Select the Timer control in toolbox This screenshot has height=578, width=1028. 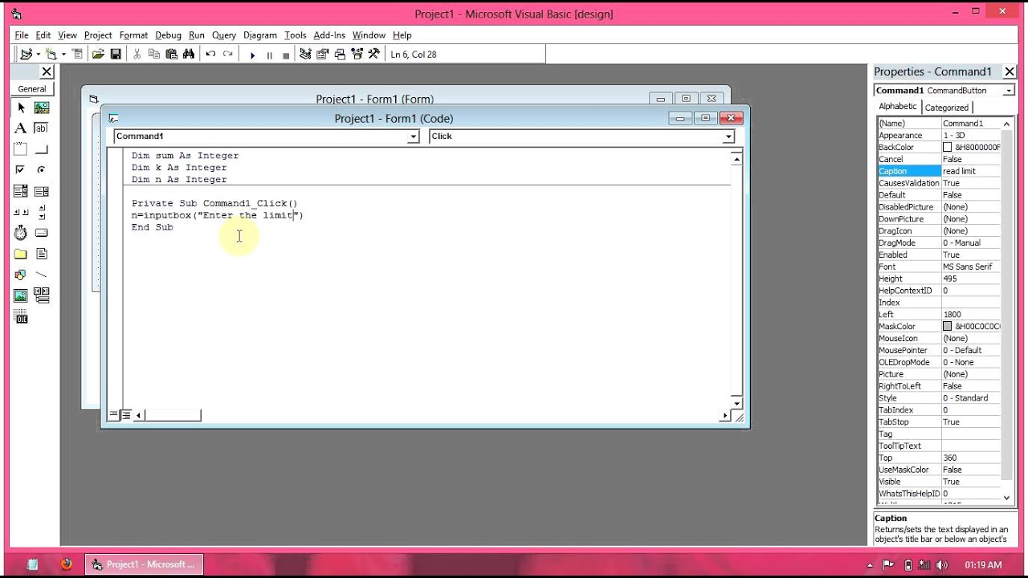tap(21, 233)
